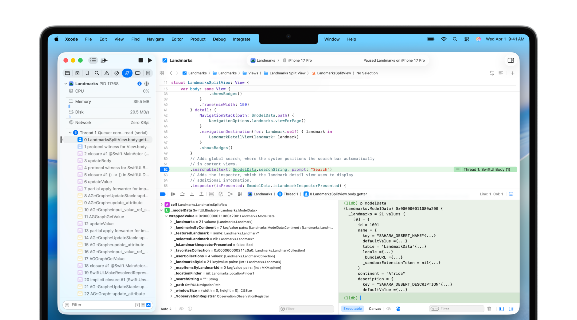577x320 pixels.
Task: Collapse the Thread 1 disclosure triangle
Action: [70, 133]
